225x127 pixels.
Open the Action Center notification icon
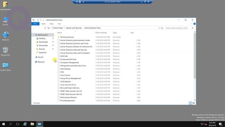pyautogui.click(x=220, y=124)
